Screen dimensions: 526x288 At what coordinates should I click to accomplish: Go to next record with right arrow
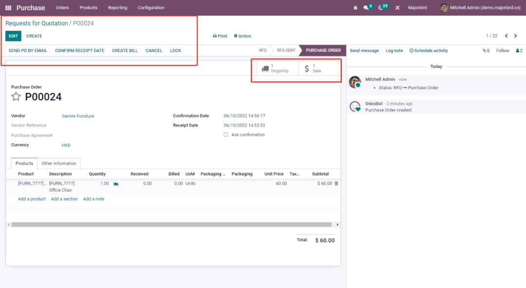pos(516,36)
